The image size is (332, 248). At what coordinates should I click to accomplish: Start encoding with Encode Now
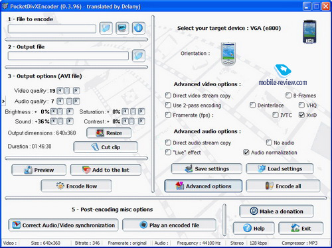(x=76, y=186)
